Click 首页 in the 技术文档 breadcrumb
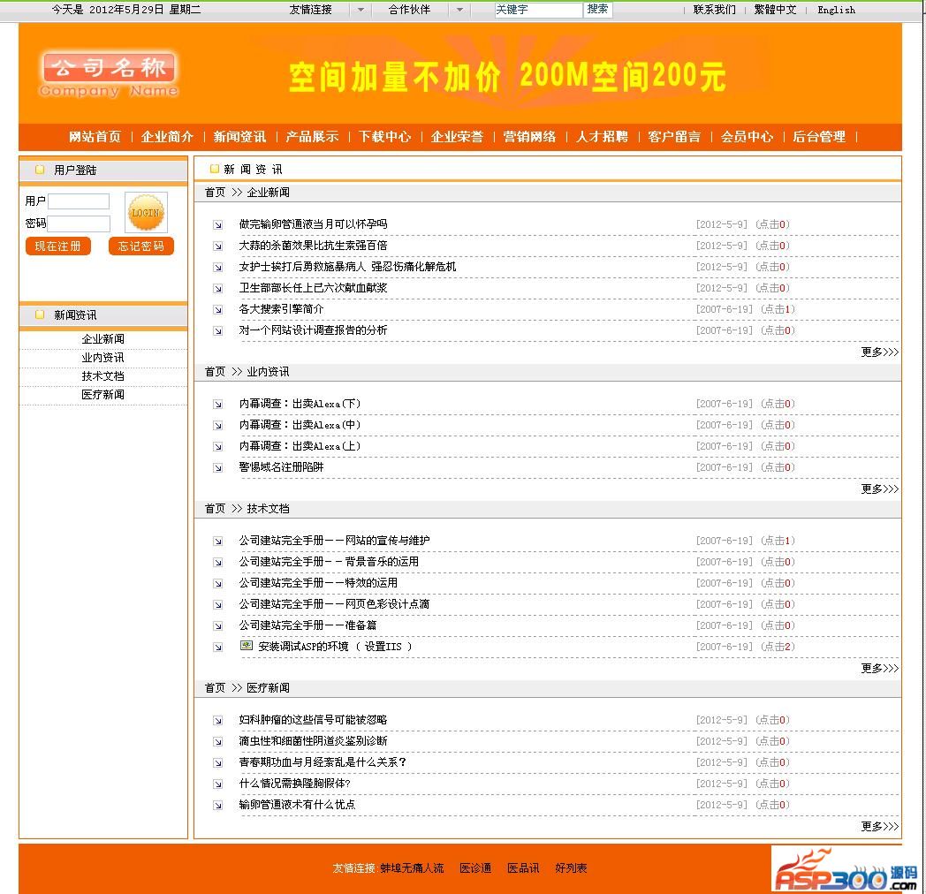This screenshot has height=894, width=926. coord(215,509)
